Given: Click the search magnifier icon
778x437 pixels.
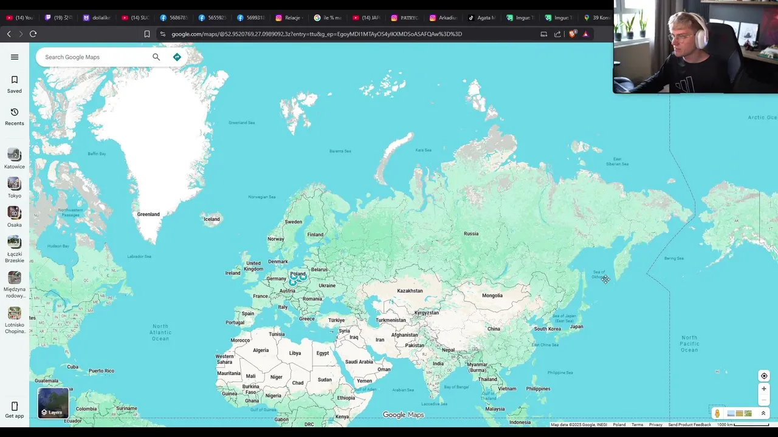Looking at the screenshot, I should [x=156, y=57].
